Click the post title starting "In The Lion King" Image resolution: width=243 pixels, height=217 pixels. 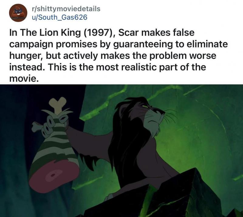pyautogui.click(x=118, y=56)
